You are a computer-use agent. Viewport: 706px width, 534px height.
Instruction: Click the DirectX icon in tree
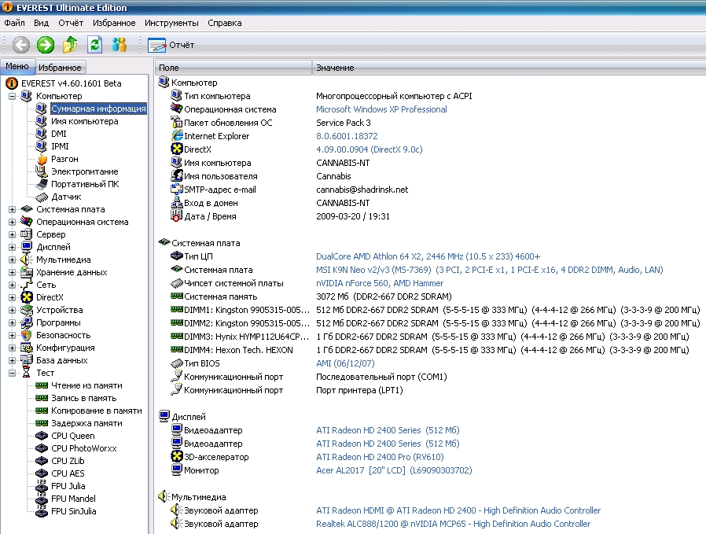[x=27, y=297]
